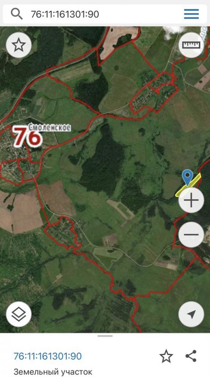Open the map layers selector

click(x=19, y=314)
